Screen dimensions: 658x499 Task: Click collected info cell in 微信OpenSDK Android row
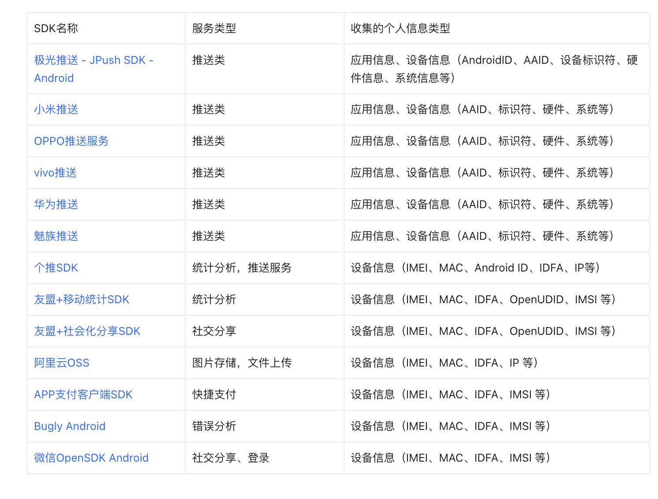click(x=496, y=458)
